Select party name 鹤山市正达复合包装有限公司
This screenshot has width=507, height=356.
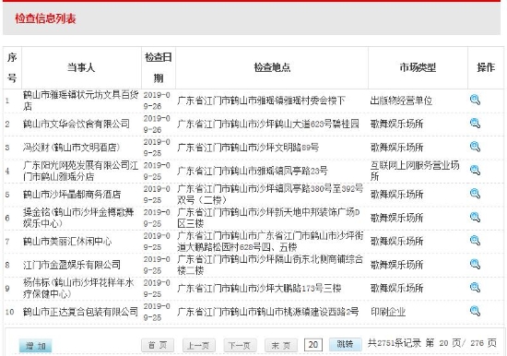click(80, 312)
